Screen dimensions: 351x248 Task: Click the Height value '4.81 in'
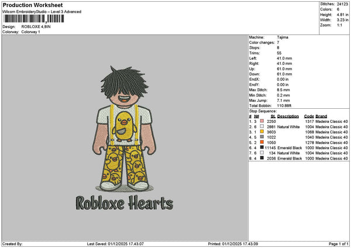tap(342, 15)
